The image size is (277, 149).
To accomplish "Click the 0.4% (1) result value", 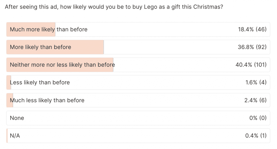I will tap(256, 136).
